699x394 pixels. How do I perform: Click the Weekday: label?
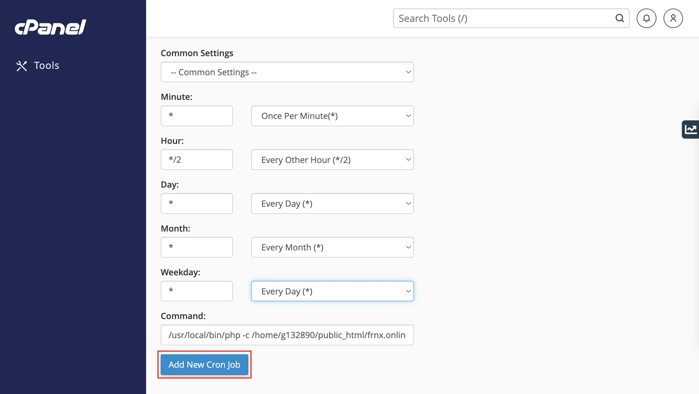180,272
